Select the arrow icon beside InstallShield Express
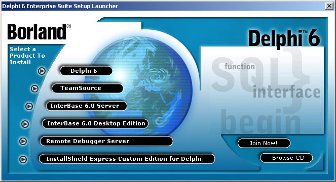336x182 pixels. point(23,159)
